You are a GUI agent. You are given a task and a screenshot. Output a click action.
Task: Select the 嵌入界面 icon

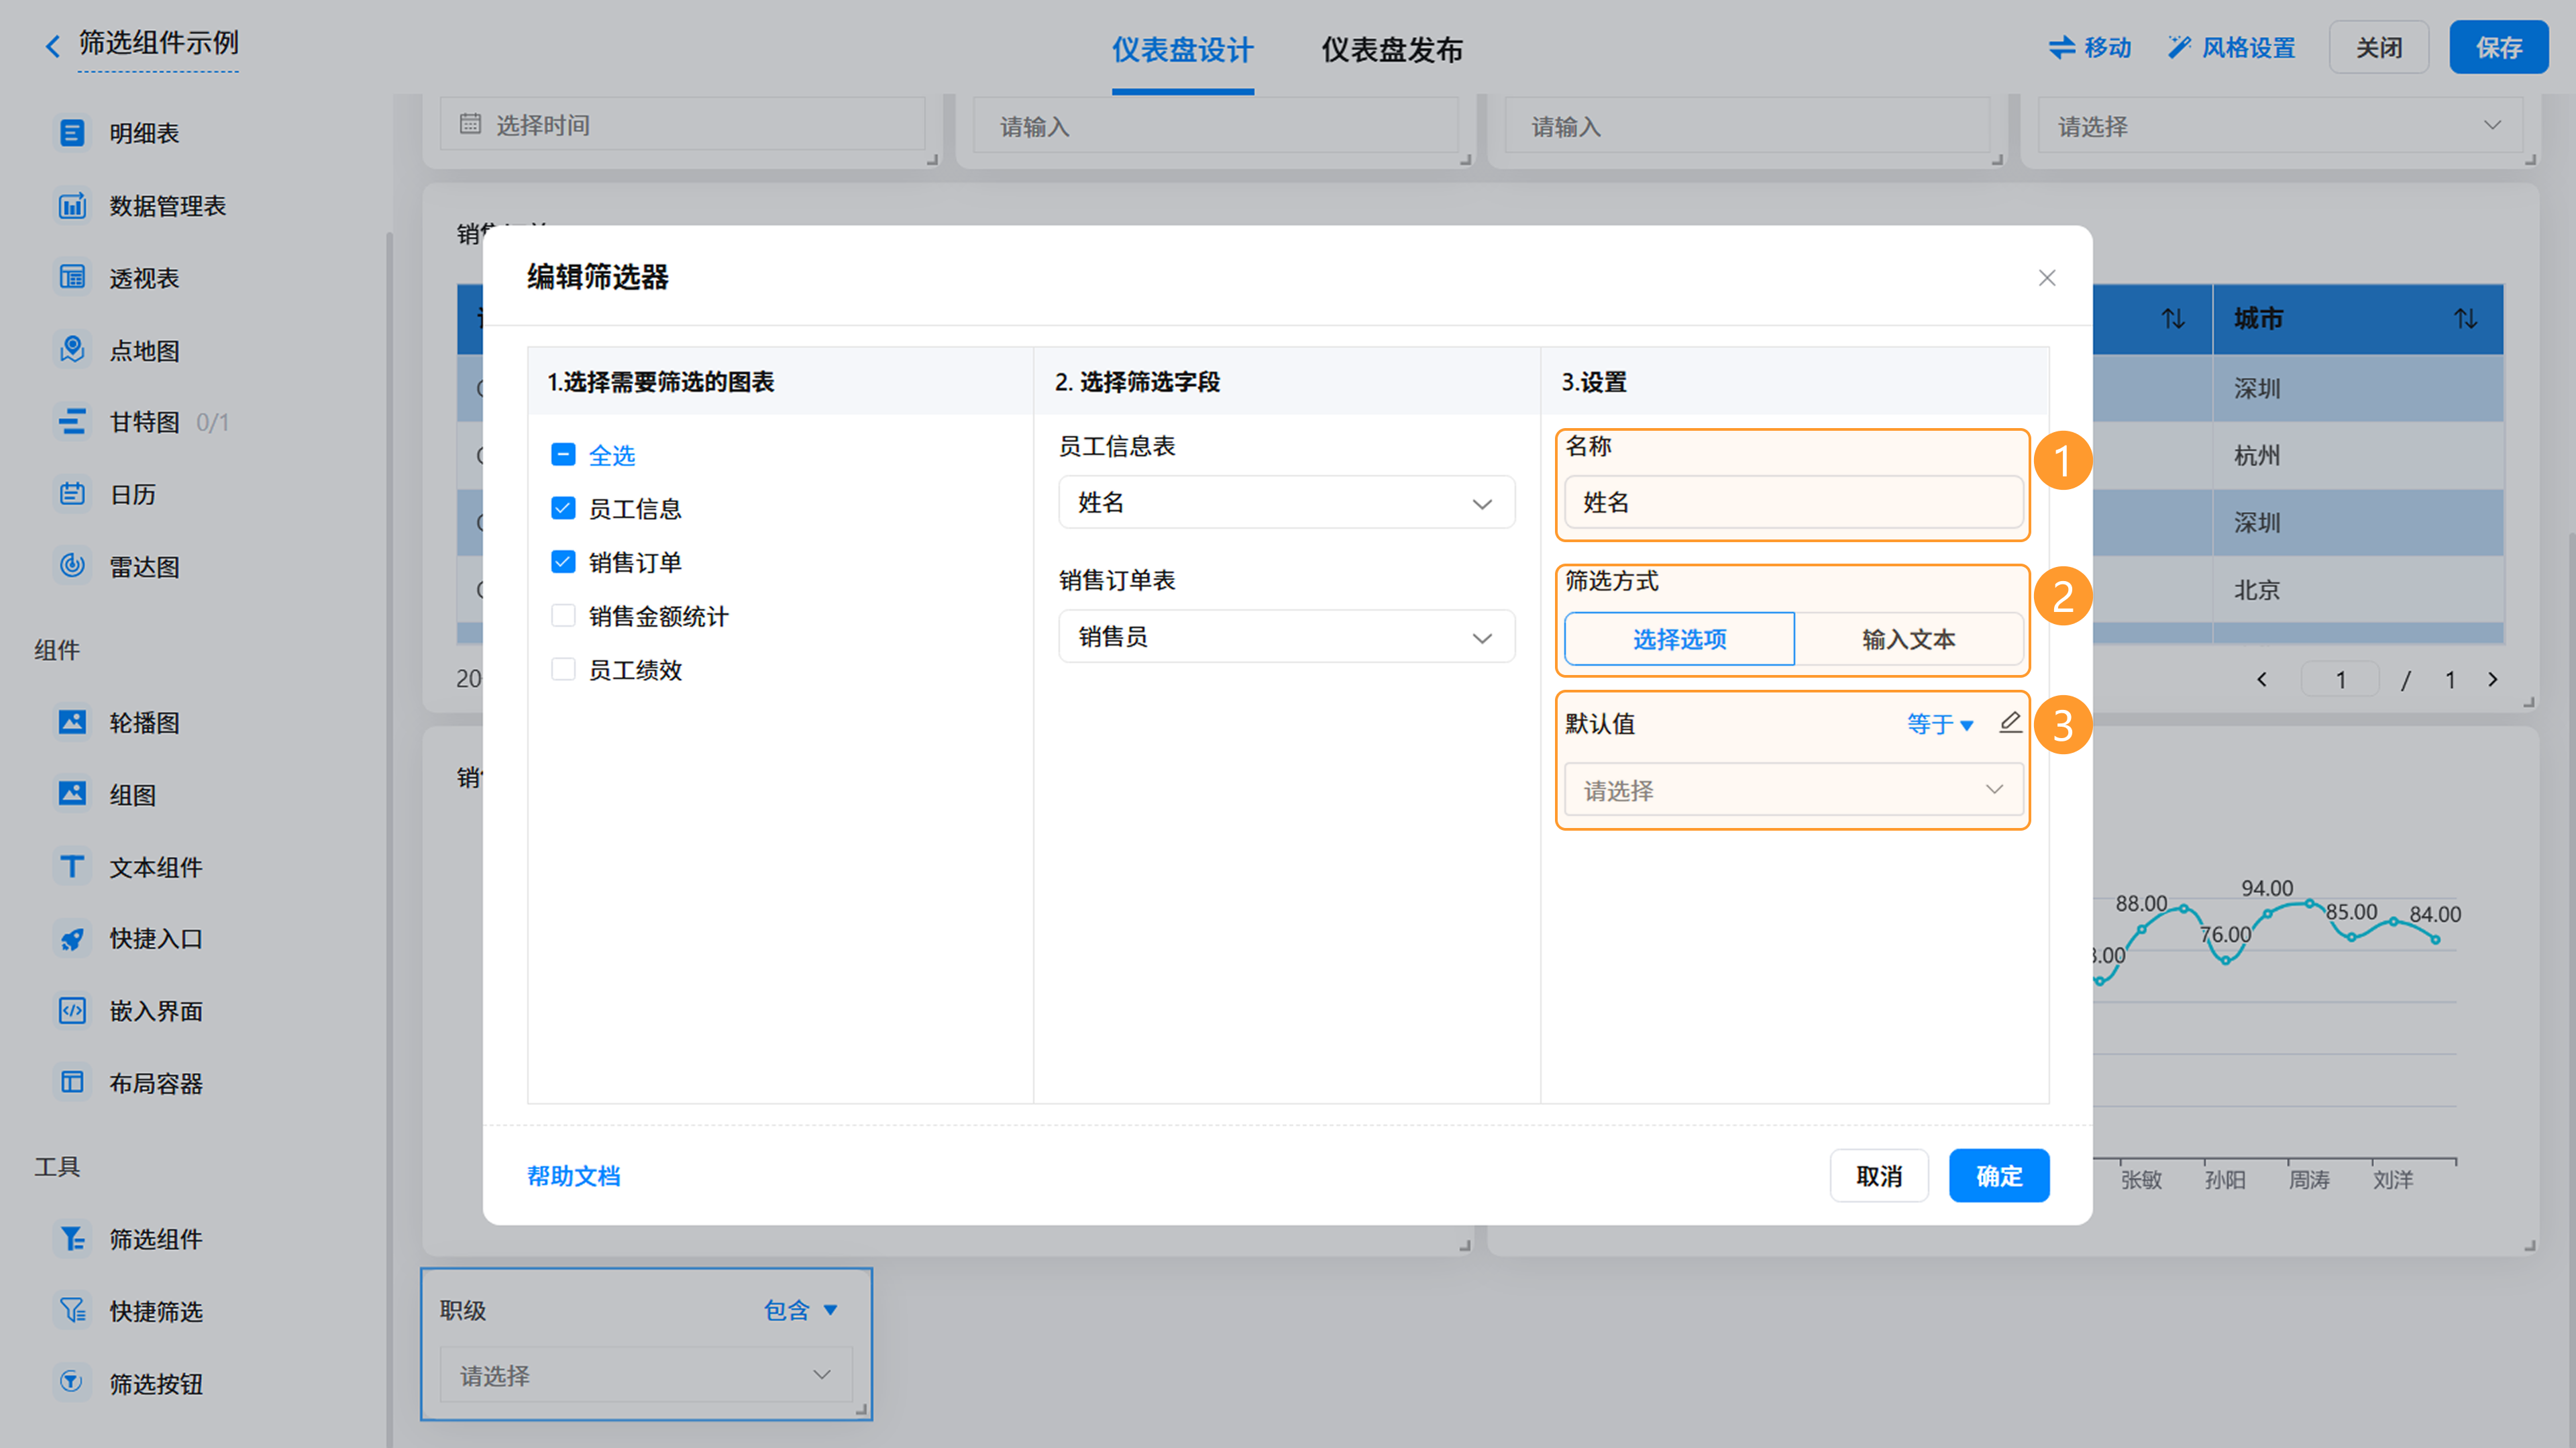(72, 1010)
